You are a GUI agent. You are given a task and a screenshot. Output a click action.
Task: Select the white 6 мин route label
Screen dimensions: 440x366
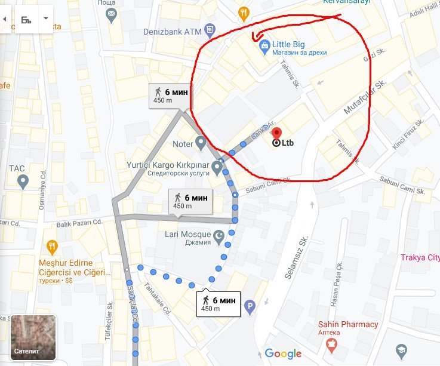pyautogui.click(x=219, y=304)
